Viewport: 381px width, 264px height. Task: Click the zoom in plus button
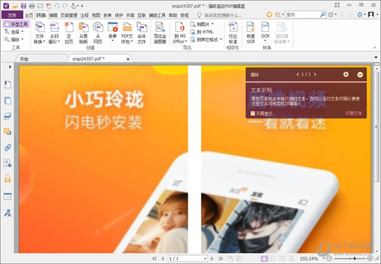[x=370, y=258]
